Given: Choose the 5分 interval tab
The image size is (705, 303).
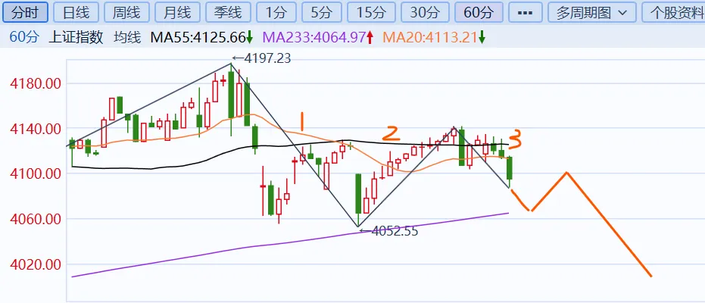Looking at the screenshot, I should [x=322, y=12].
